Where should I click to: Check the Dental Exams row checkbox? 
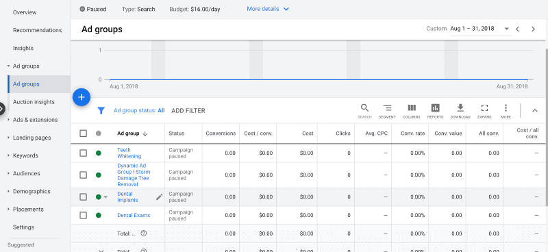click(83, 215)
